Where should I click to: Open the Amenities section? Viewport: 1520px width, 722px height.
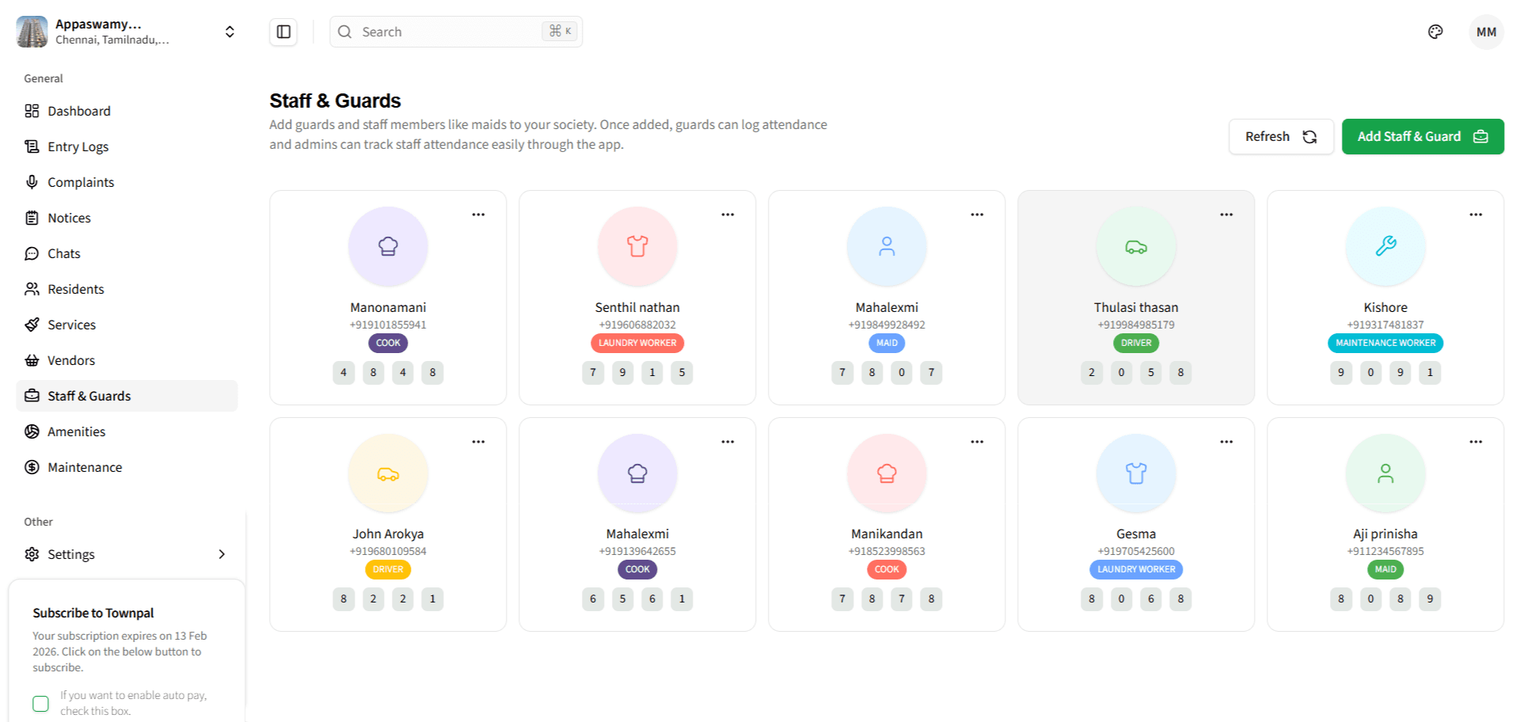(x=76, y=431)
